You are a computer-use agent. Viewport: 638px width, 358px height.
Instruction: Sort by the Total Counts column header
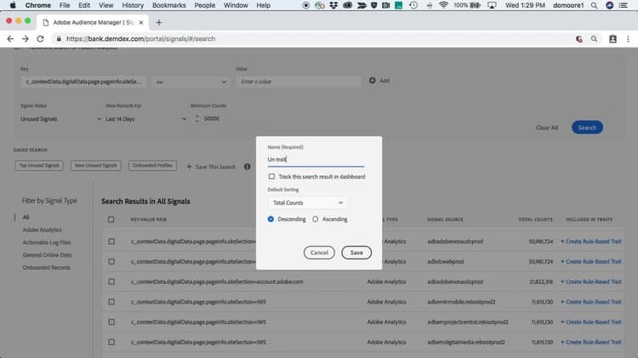coord(535,219)
